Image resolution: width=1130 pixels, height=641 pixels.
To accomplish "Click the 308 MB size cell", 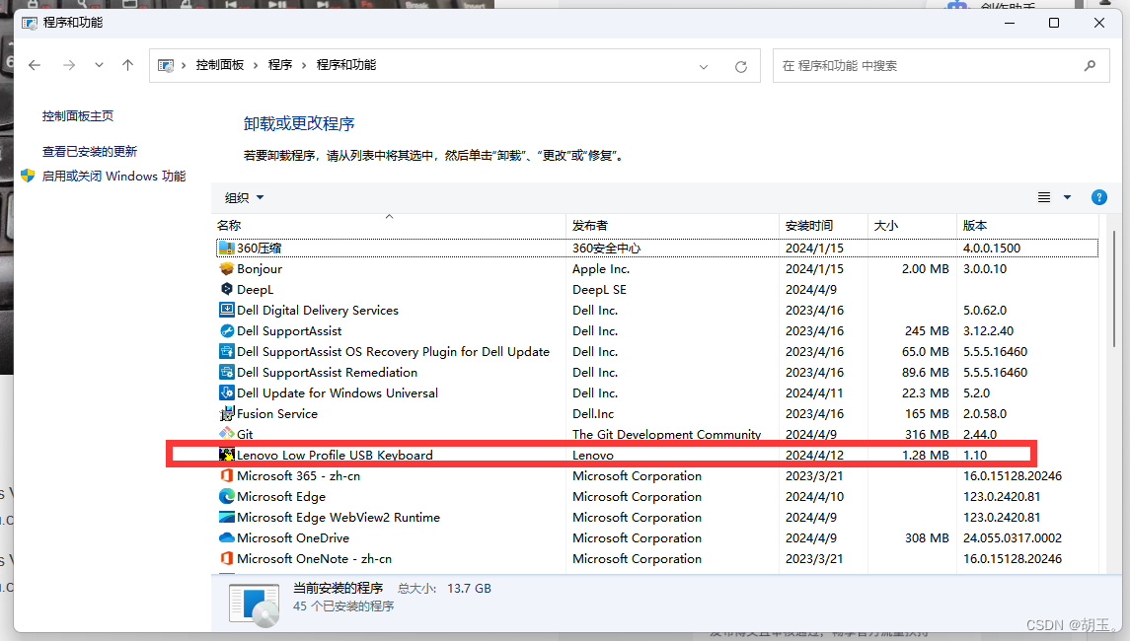I will coord(927,538).
